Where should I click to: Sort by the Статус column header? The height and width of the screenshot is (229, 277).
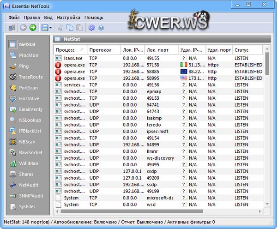tap(247, 49)
